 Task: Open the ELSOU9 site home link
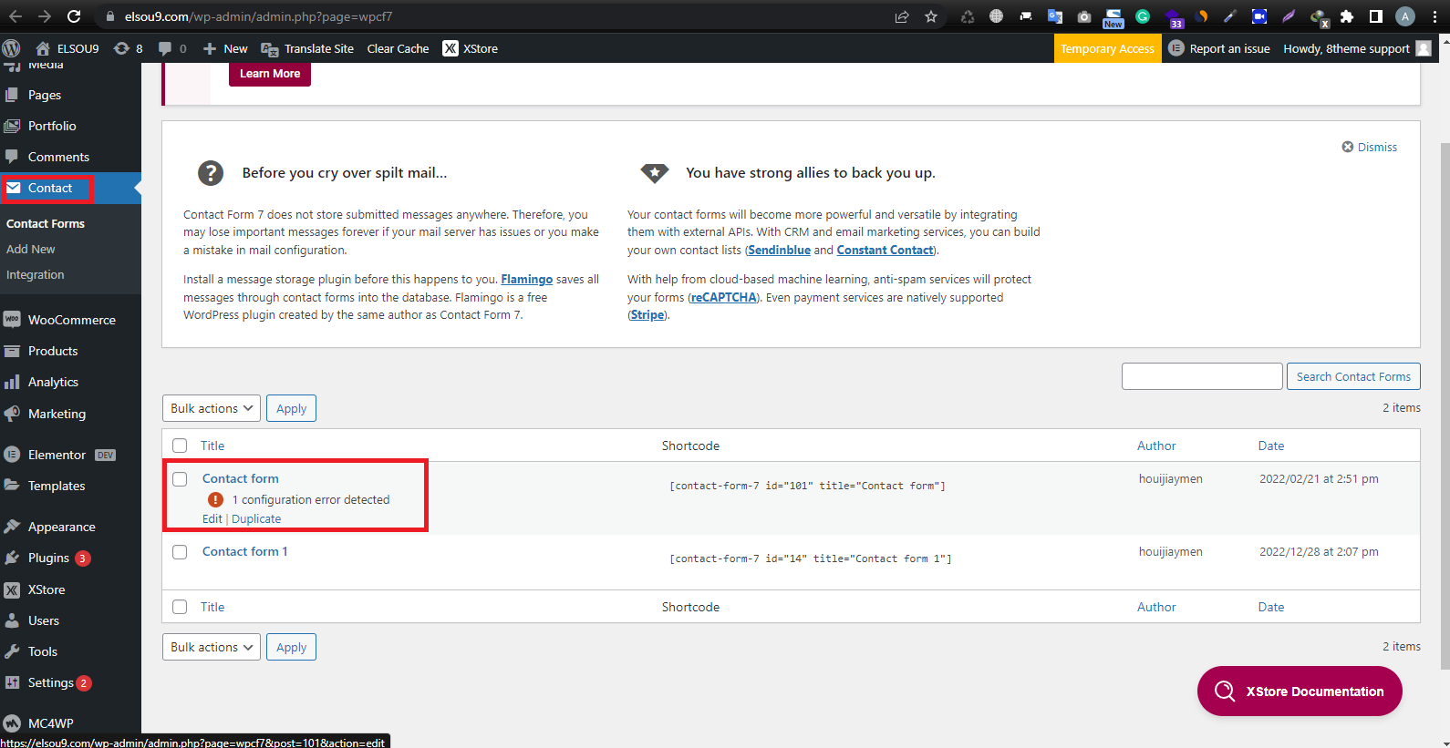pos(67,48)
